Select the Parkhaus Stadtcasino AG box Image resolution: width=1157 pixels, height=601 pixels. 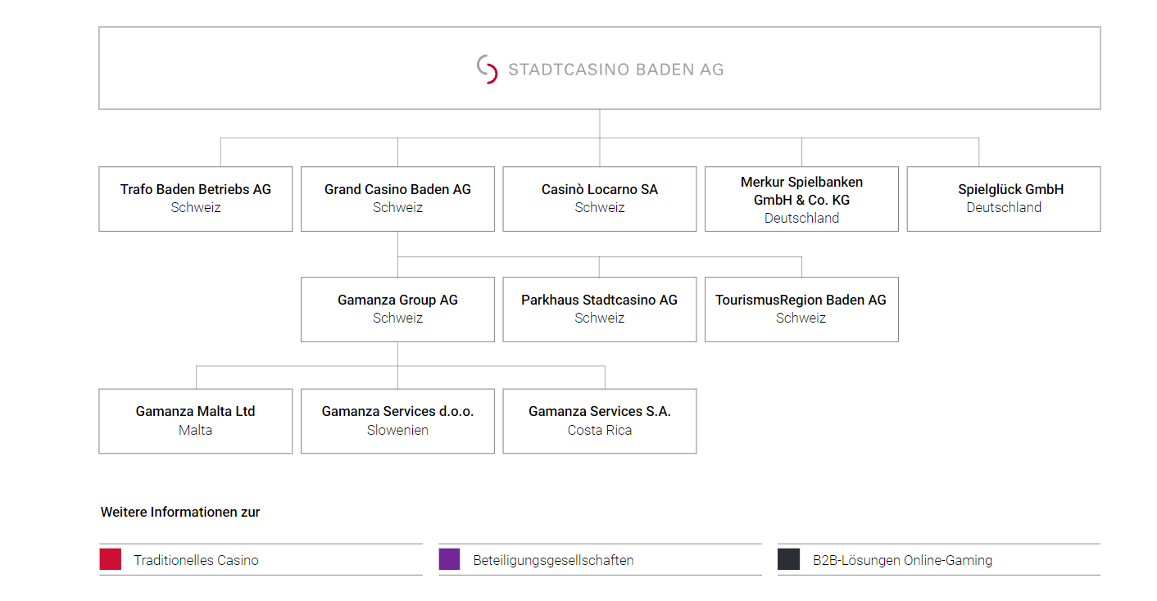tap(600, 310)
